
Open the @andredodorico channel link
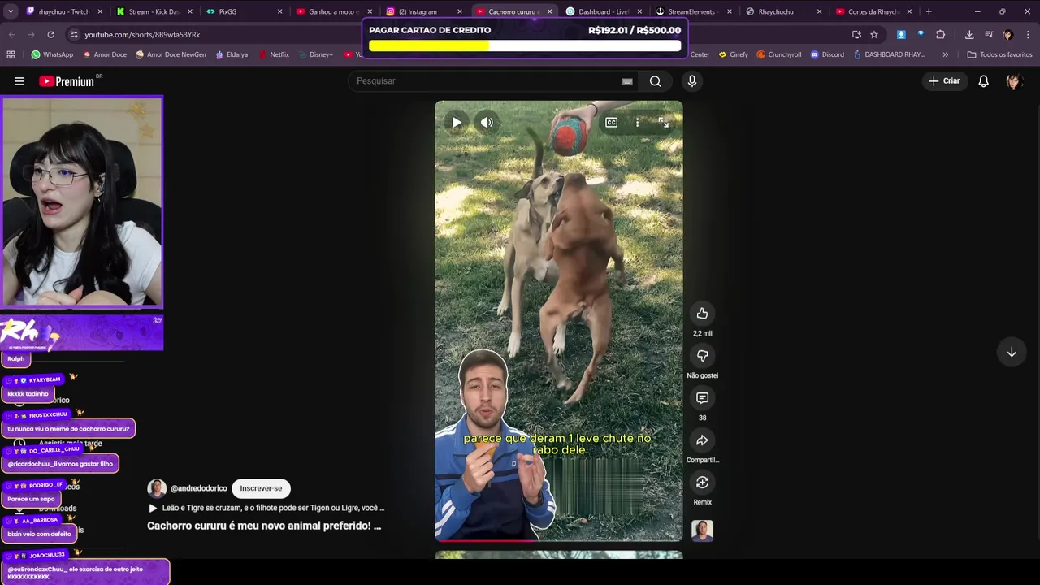(199, 488)
